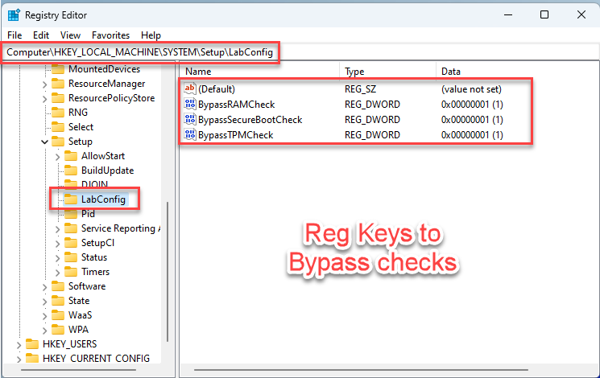Click the AllowStart folder icon
The height and width of the screenshot is (378, 600).
71,156
